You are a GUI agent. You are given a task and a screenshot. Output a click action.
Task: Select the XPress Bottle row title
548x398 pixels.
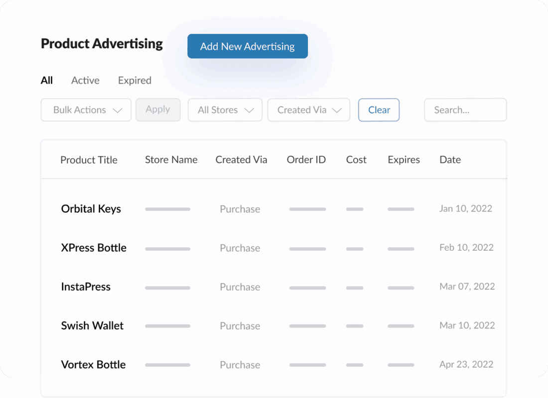click(94, 248)
